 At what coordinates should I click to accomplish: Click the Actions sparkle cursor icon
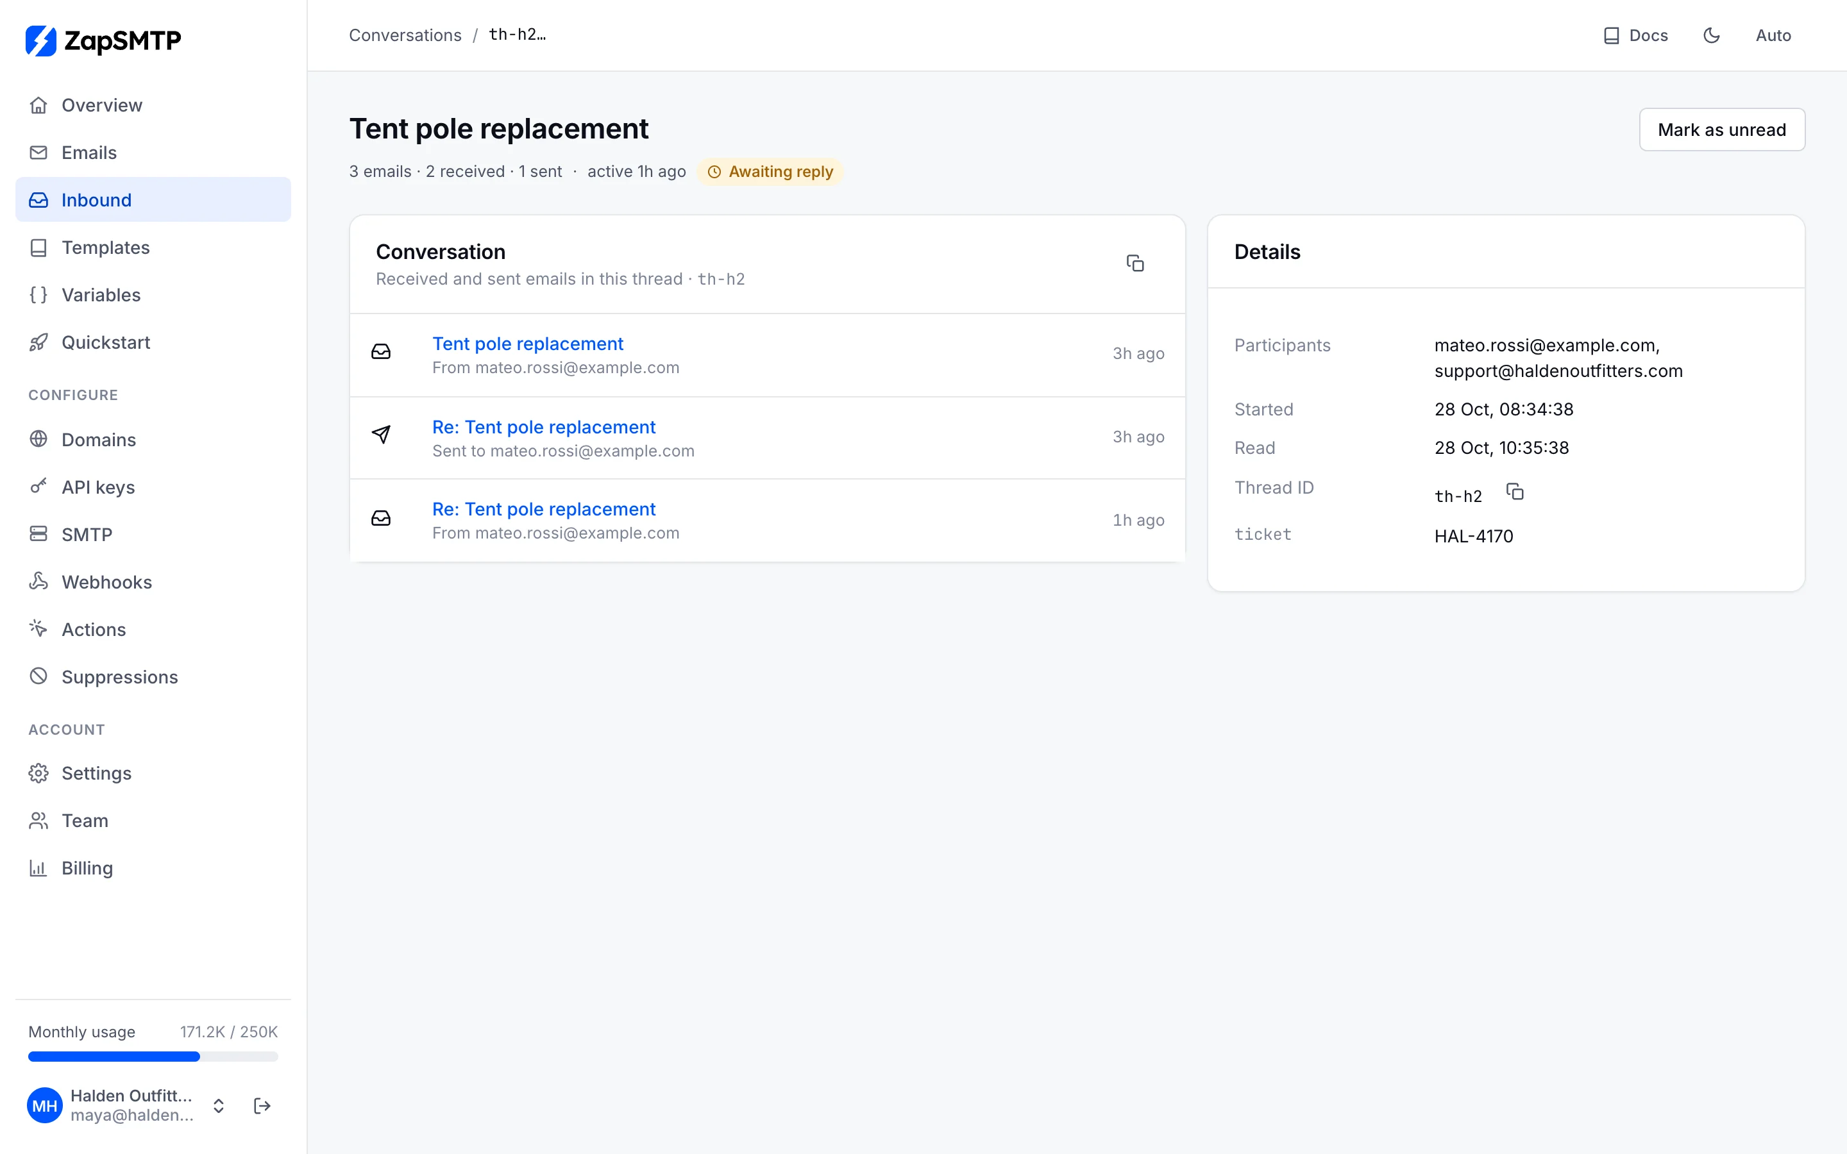[38, 628]
